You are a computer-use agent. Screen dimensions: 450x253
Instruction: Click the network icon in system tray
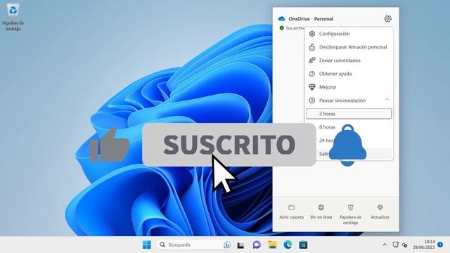pyautogui.click(x=396, y=245)
